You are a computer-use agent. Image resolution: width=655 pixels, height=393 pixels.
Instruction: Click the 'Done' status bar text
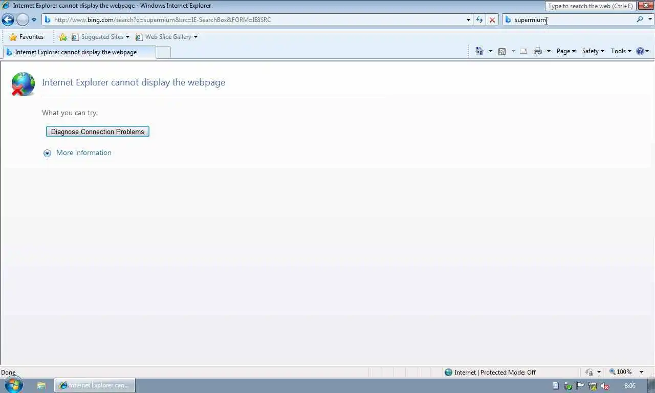(8, 373)
